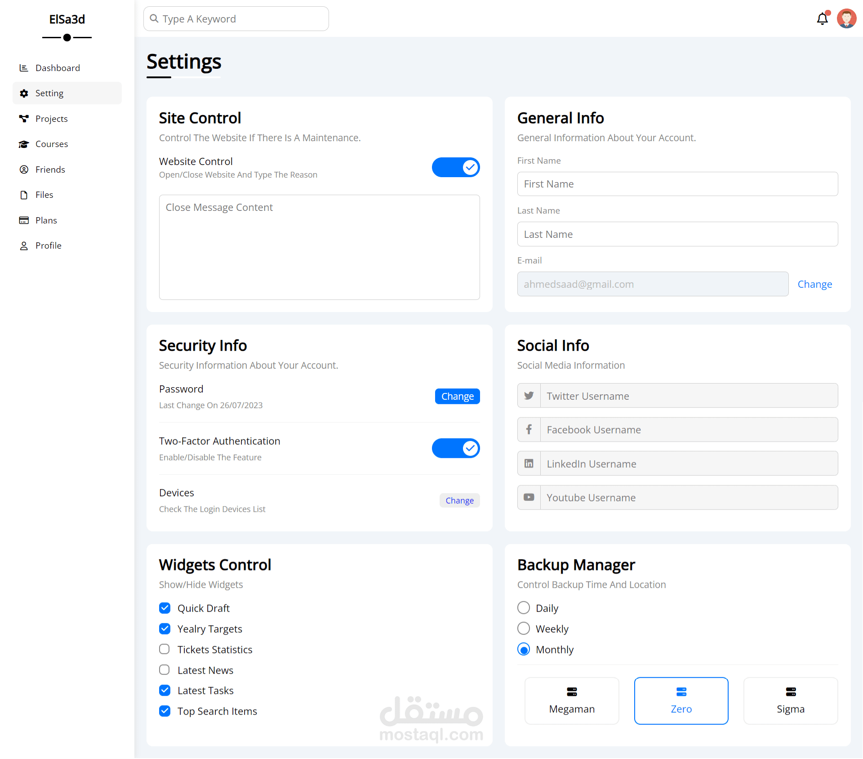This screenshot has height=759, width=863.
Task: Click the Facebook icon in Social Info
Action: (x=529, y=430)
